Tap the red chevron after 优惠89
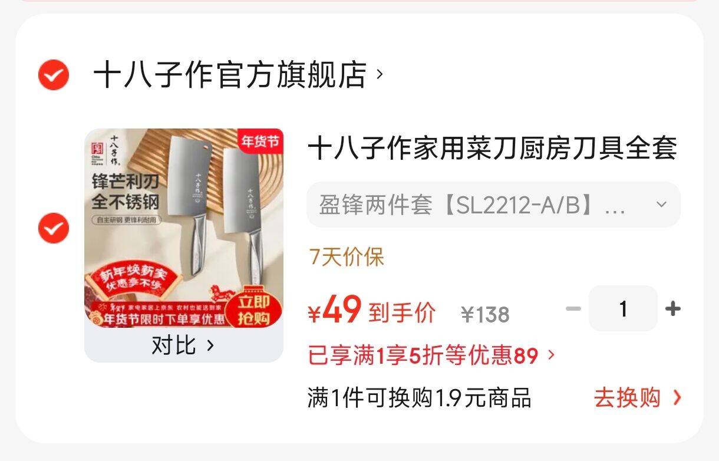 tap(551, 355)
